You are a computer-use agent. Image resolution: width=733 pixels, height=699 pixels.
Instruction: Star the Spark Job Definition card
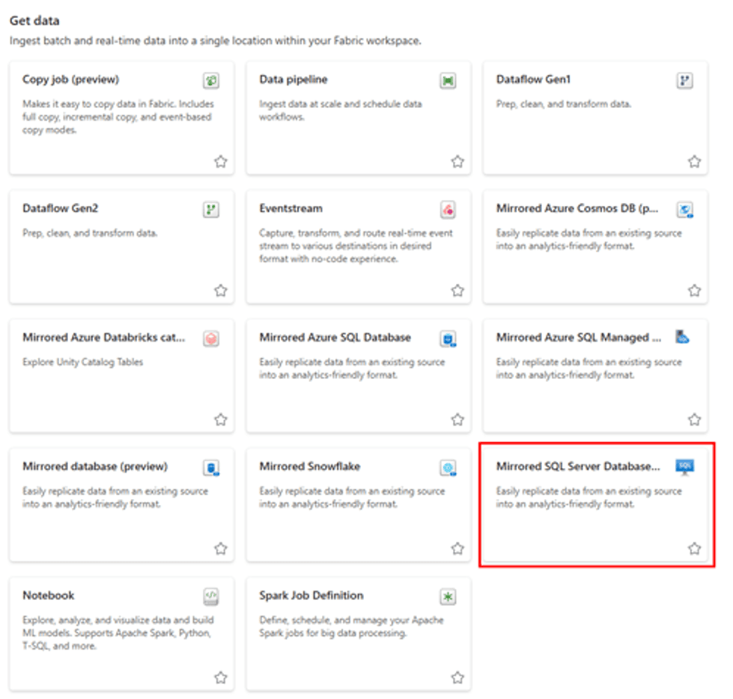tap(457, 677)
